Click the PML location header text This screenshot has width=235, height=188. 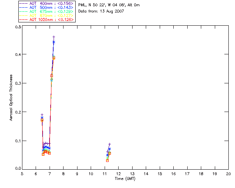coord(109,5)
